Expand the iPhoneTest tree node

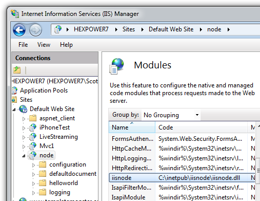[x=24, y=128]
